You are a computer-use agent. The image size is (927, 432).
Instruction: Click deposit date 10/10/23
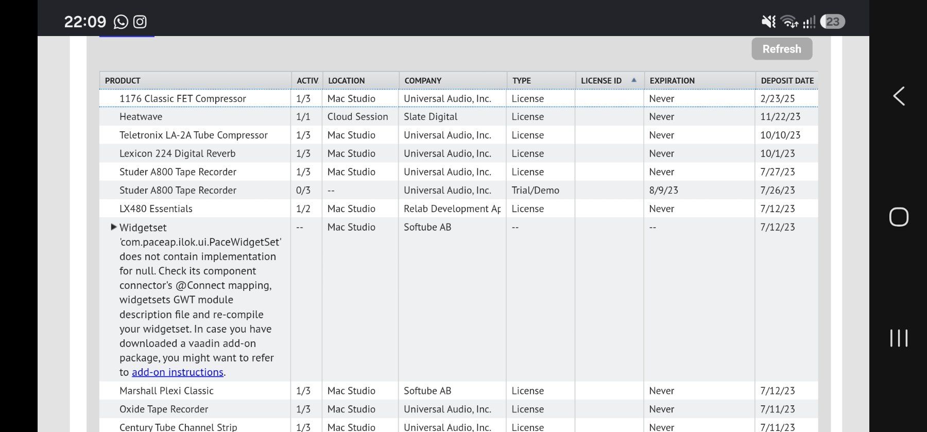[780, 135]
